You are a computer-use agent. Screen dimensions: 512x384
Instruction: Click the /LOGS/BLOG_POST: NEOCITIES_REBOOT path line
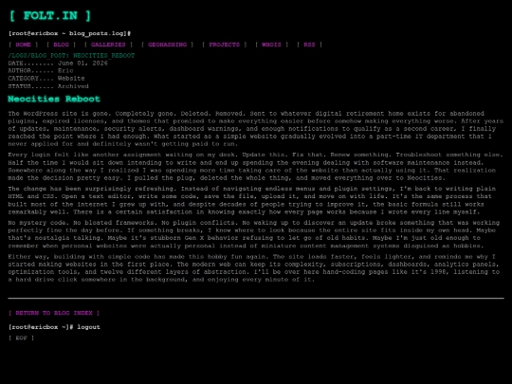[x=71, y=56]
